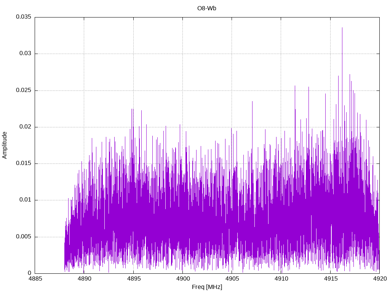This screenshot has height=292, width=390.
Task: Click the 4895 frequency tick label
Action: pyautogui.click(x=133, y=279)
